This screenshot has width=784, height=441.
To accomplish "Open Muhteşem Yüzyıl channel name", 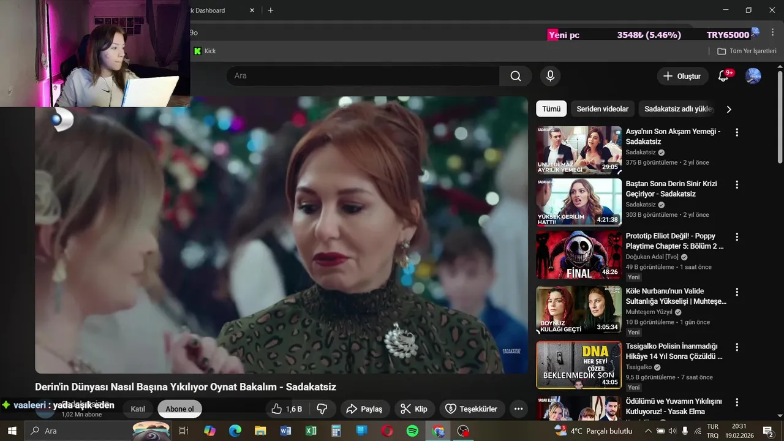I will click(649, 312).
